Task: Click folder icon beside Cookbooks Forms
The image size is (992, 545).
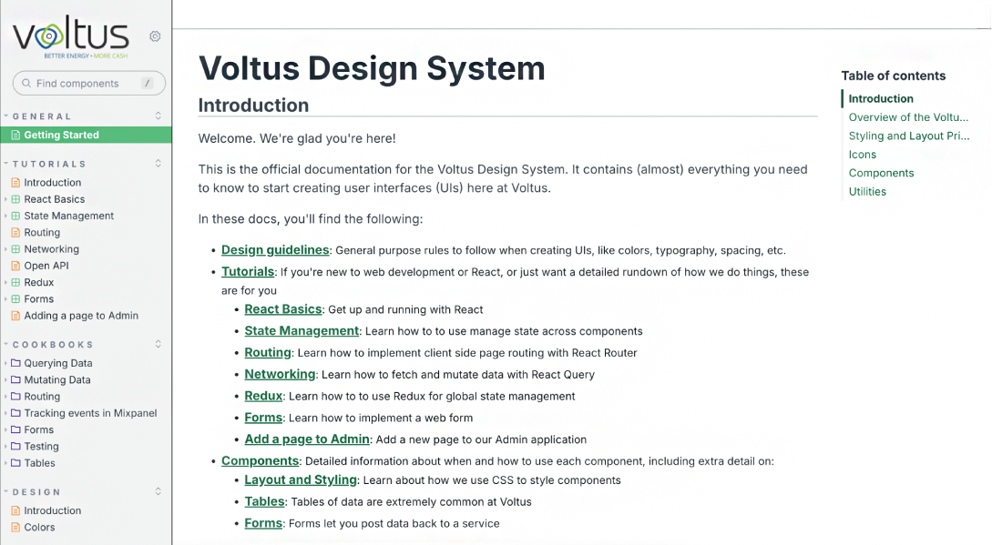Action: coord(15,429)
